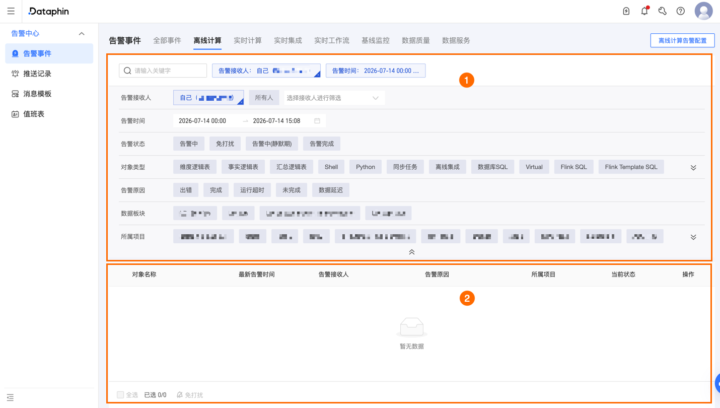Select 告警事件 in the sidebar
Image resolution: width=720 pixels, height=408 pixels.
(49, 53)
